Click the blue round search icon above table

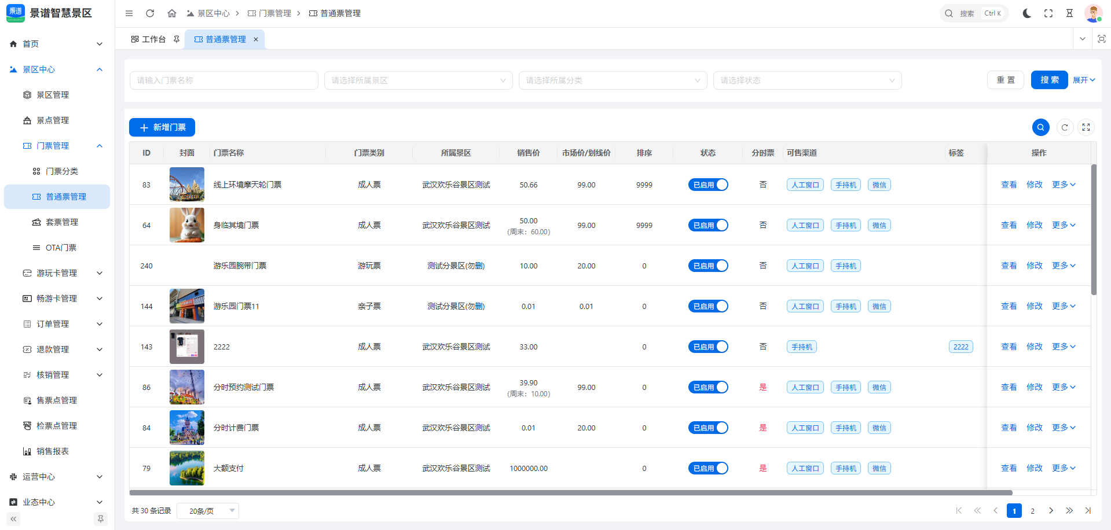(x=1041, y=127)
